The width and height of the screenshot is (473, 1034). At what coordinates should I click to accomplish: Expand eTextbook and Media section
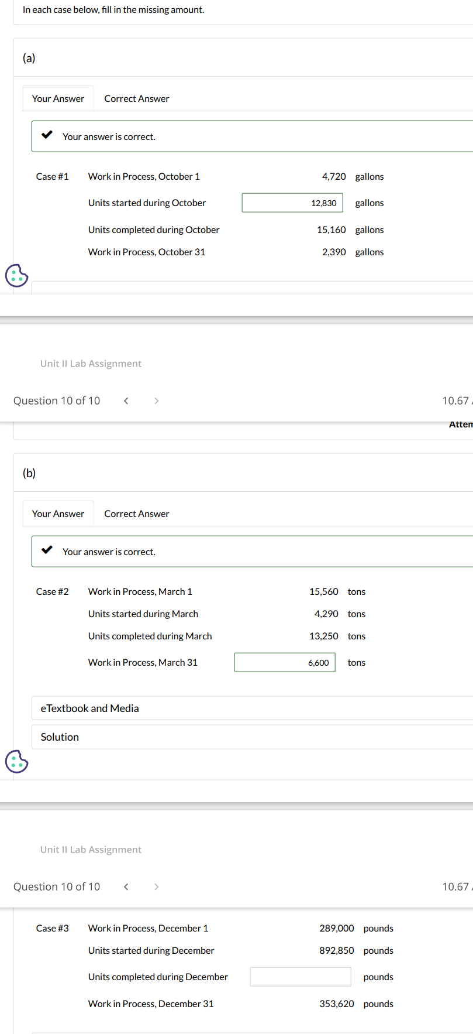(252, 708)
